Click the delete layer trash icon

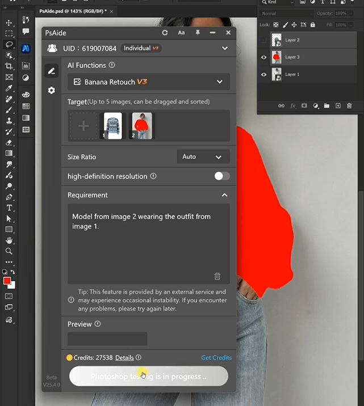(349, 105)
